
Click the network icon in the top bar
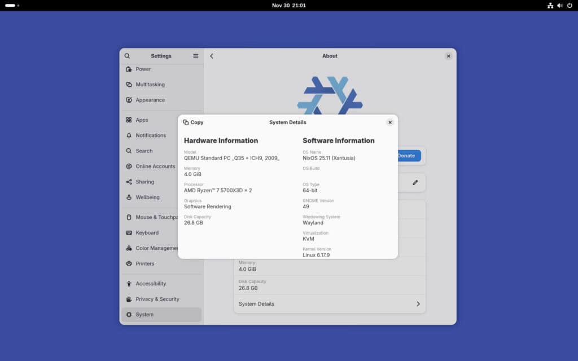(x=550, y=6)
